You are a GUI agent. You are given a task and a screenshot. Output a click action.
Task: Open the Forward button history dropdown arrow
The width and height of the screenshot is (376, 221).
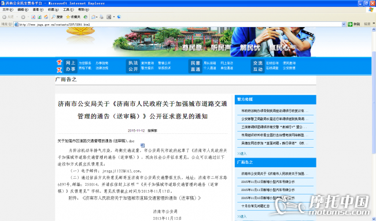tap(28, 17)
